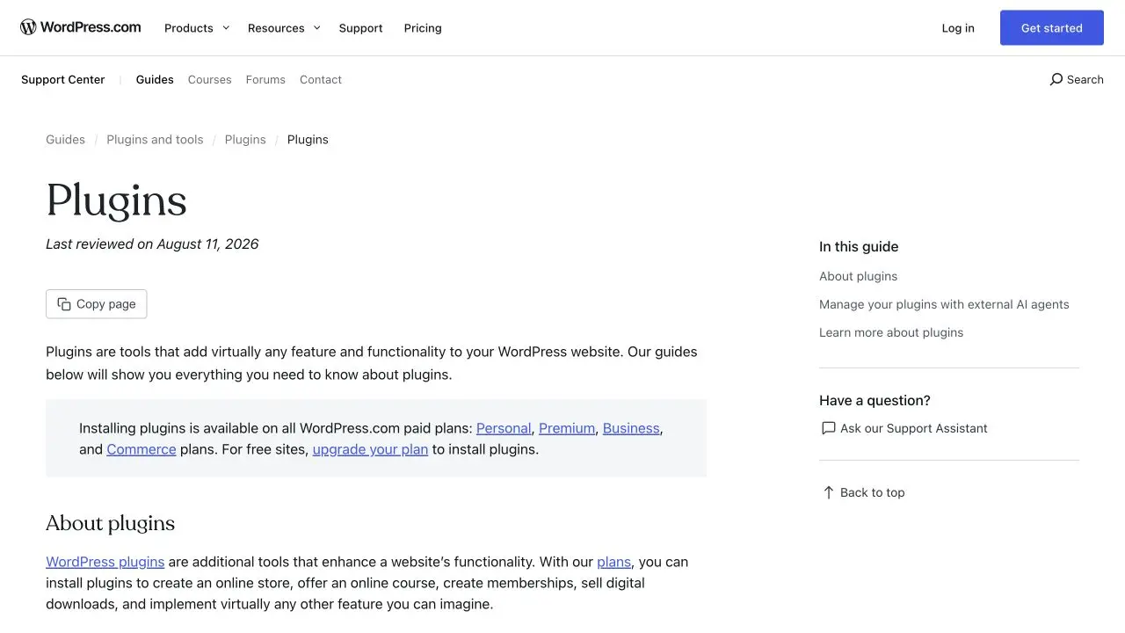Viewport: 1125px width, 633px height.
Task: Jump to Manage your plugins with external AI agents
Action: (x=944, y=304)
